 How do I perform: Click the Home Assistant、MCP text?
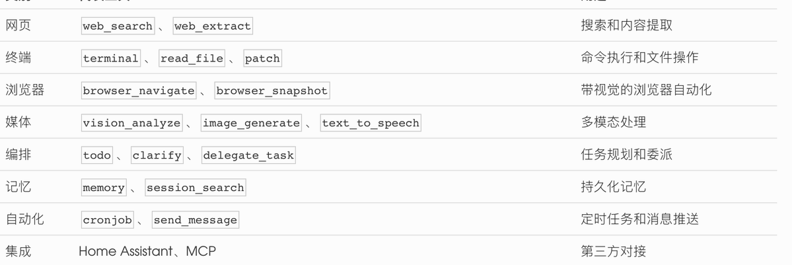click(147, 252)
